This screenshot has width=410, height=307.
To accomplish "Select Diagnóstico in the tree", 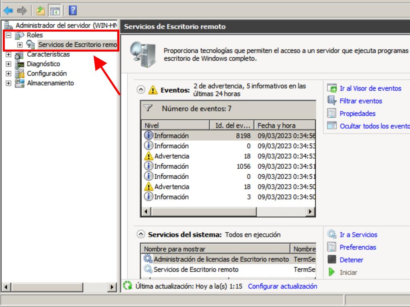I will pos(43,64).
